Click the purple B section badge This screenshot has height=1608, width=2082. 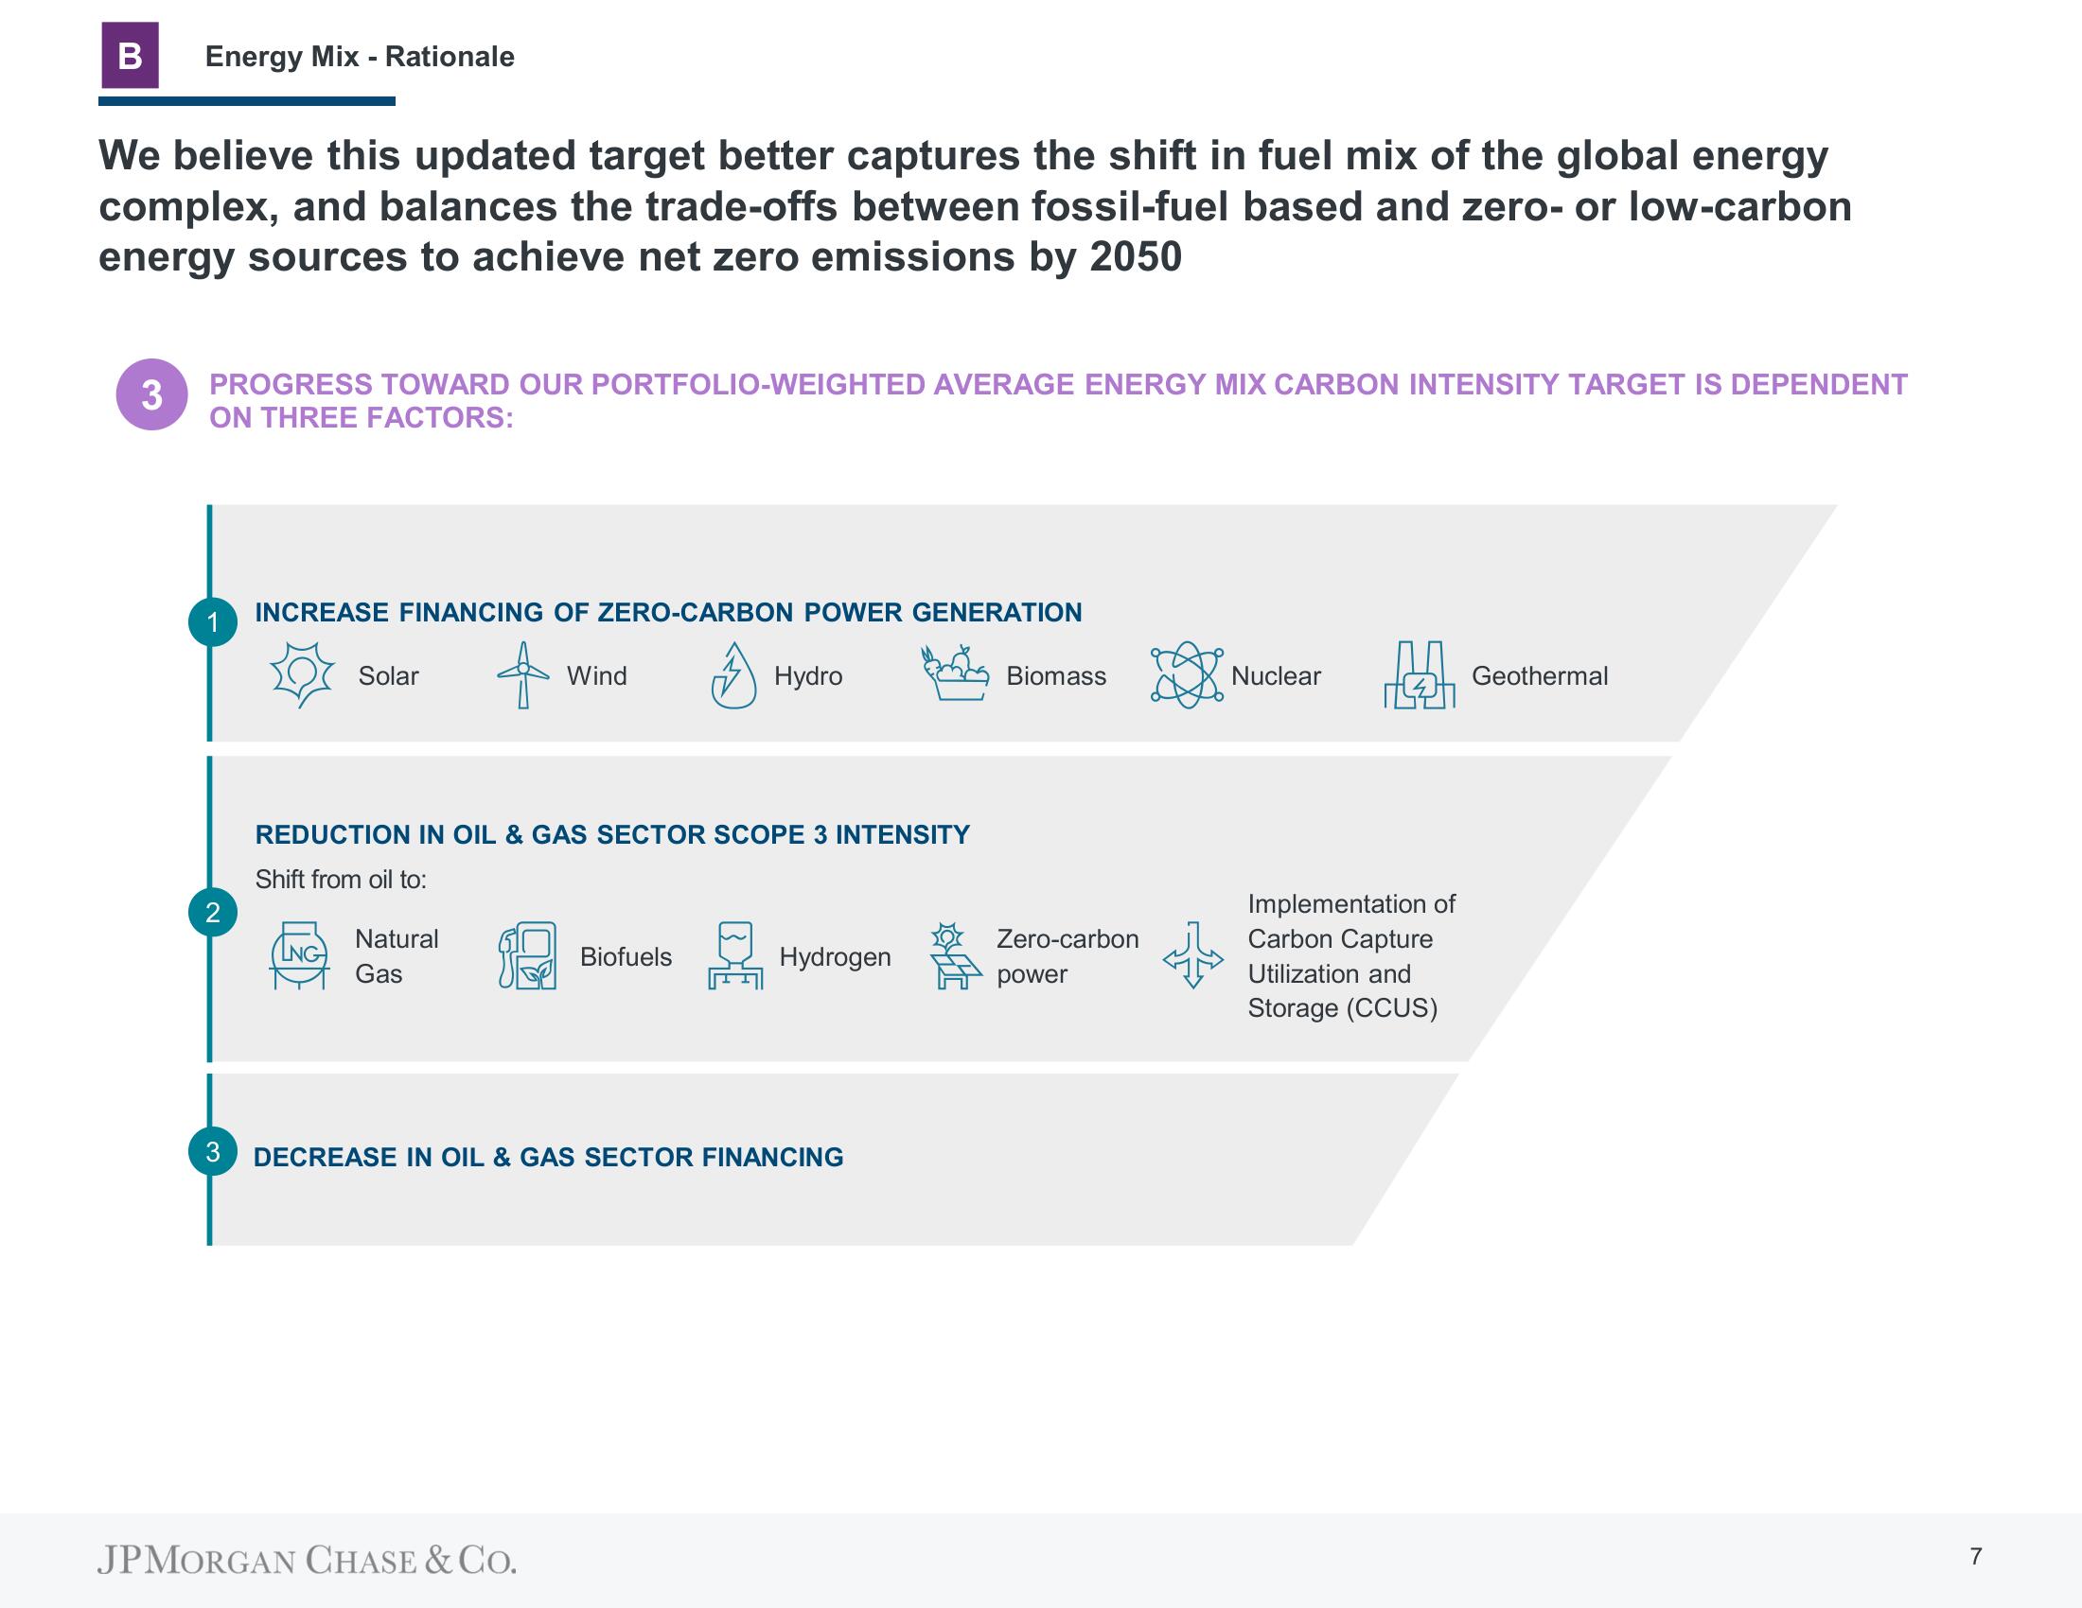coord(130,56)
